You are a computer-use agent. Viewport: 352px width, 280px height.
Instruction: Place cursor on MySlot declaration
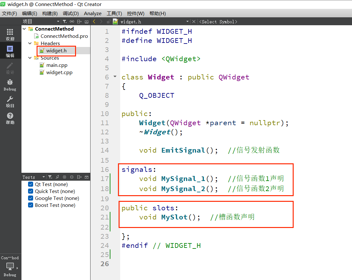pos(174,217)
